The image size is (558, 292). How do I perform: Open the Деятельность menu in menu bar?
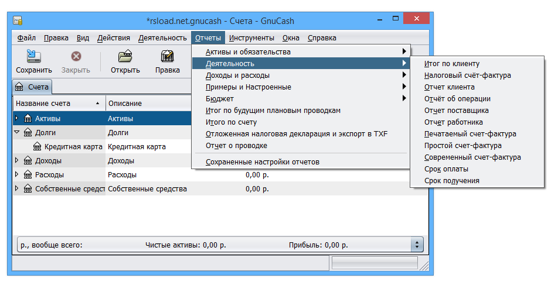click(x=162, y=37)
